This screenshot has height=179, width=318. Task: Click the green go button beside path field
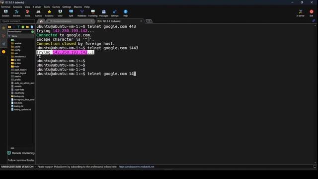tap(32, 32)
